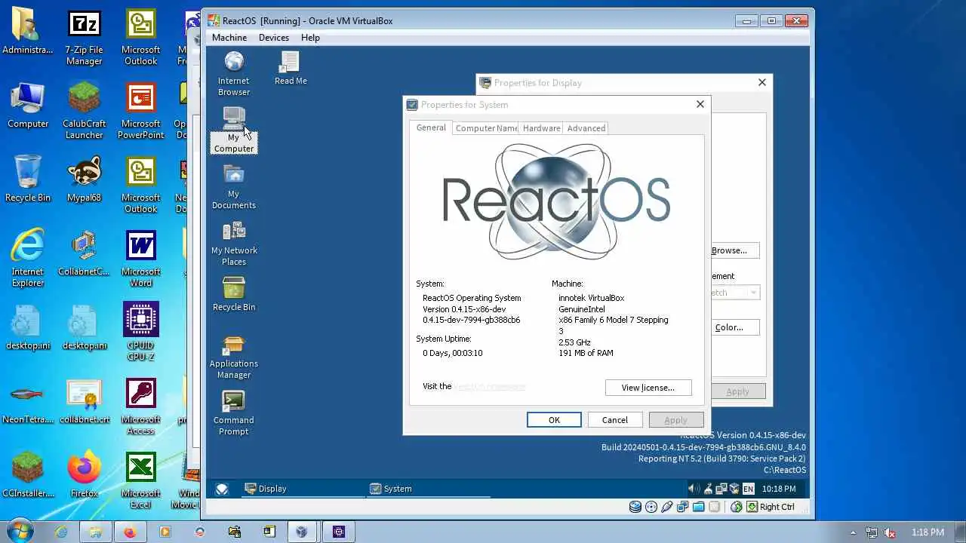Click VirtualBox shared folders indicator
The width and height of the screenshot is (966, 543).
point(699,507)
